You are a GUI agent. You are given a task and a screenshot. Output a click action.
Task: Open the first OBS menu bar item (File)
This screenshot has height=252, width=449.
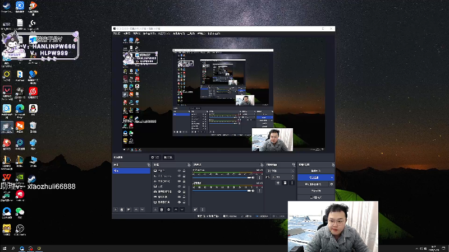pos(117,34)
